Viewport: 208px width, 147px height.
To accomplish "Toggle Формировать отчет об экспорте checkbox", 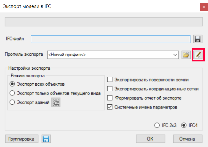I will [110, 98].
